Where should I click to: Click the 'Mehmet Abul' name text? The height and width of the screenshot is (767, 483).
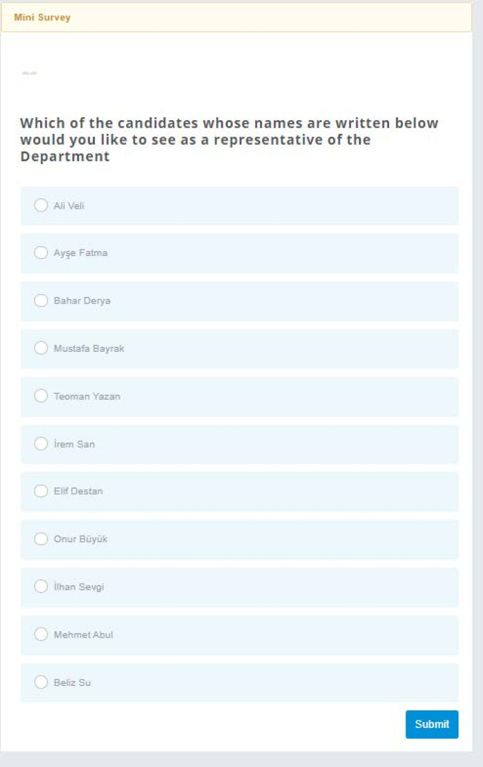[x=83, y=635]
